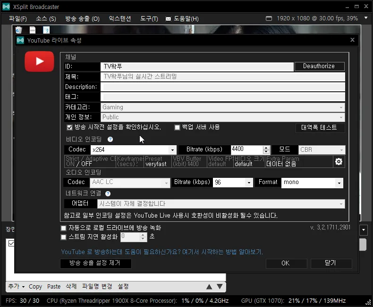Screen dimensions: 373x307
Task: Open the 도움말(H) menu
Action: point(186,18)
